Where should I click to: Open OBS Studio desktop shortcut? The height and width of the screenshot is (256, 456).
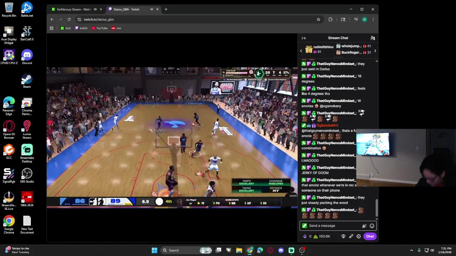27,176
